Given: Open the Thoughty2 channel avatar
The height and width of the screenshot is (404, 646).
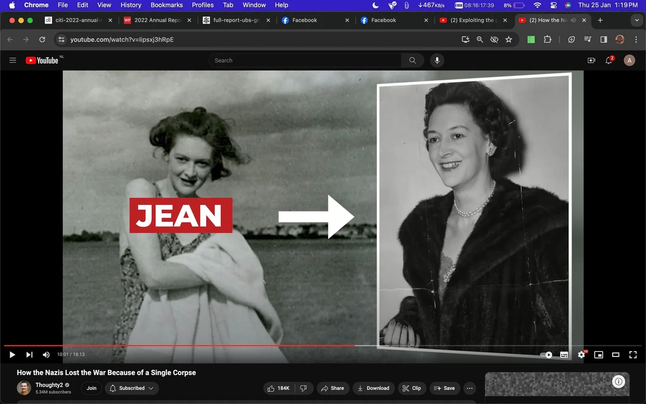Looking at the screenshot, I should [x=24, y=388].
